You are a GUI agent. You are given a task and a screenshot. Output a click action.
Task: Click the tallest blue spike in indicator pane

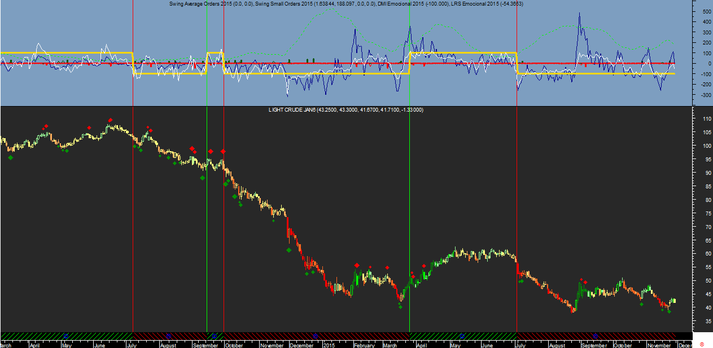tap(579, 14)
